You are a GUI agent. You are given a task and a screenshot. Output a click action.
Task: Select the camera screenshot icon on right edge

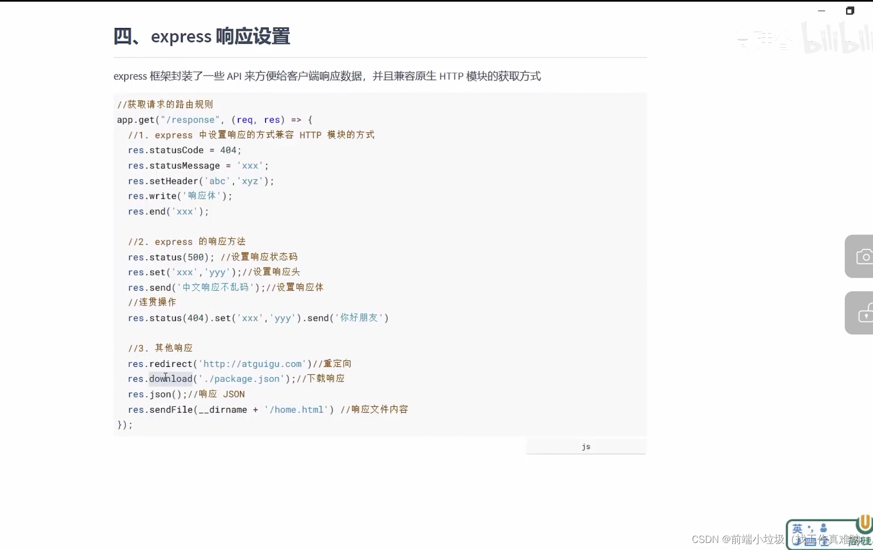(x=863, y=256)
